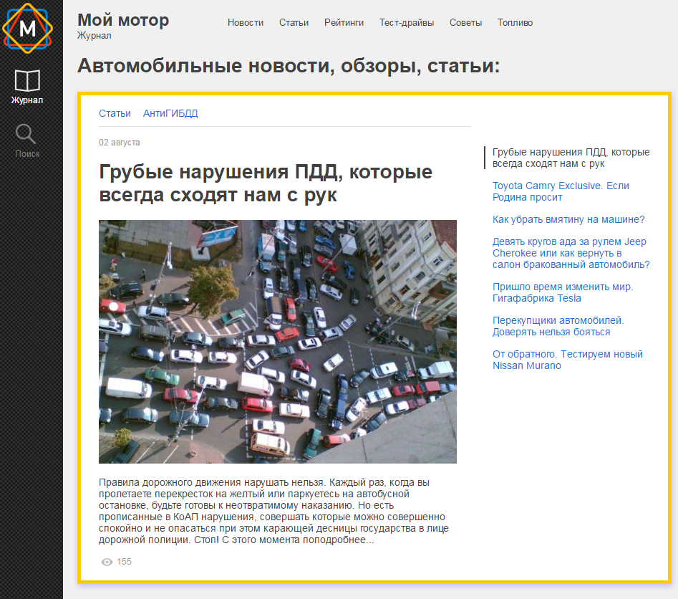
Task: Click the Поиск magnifier icon
Action: pyautogui.click(x=26, y=134)
